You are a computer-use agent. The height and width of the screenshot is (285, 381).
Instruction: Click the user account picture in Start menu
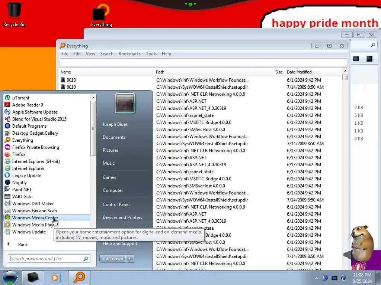point(125,104)
